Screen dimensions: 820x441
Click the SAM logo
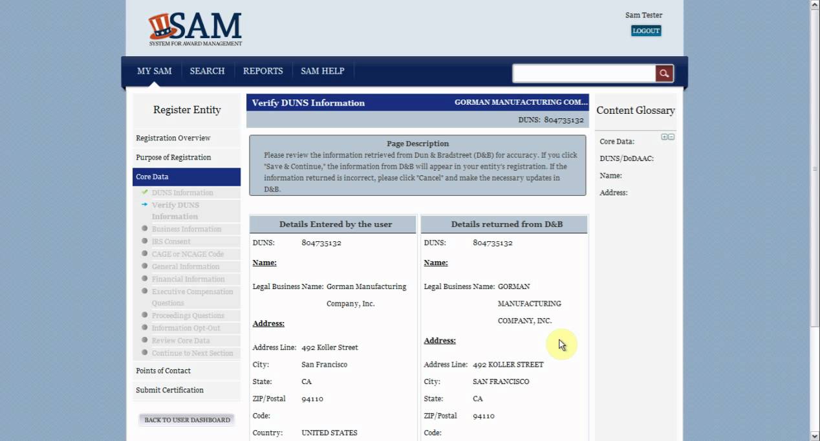(195, 29)
